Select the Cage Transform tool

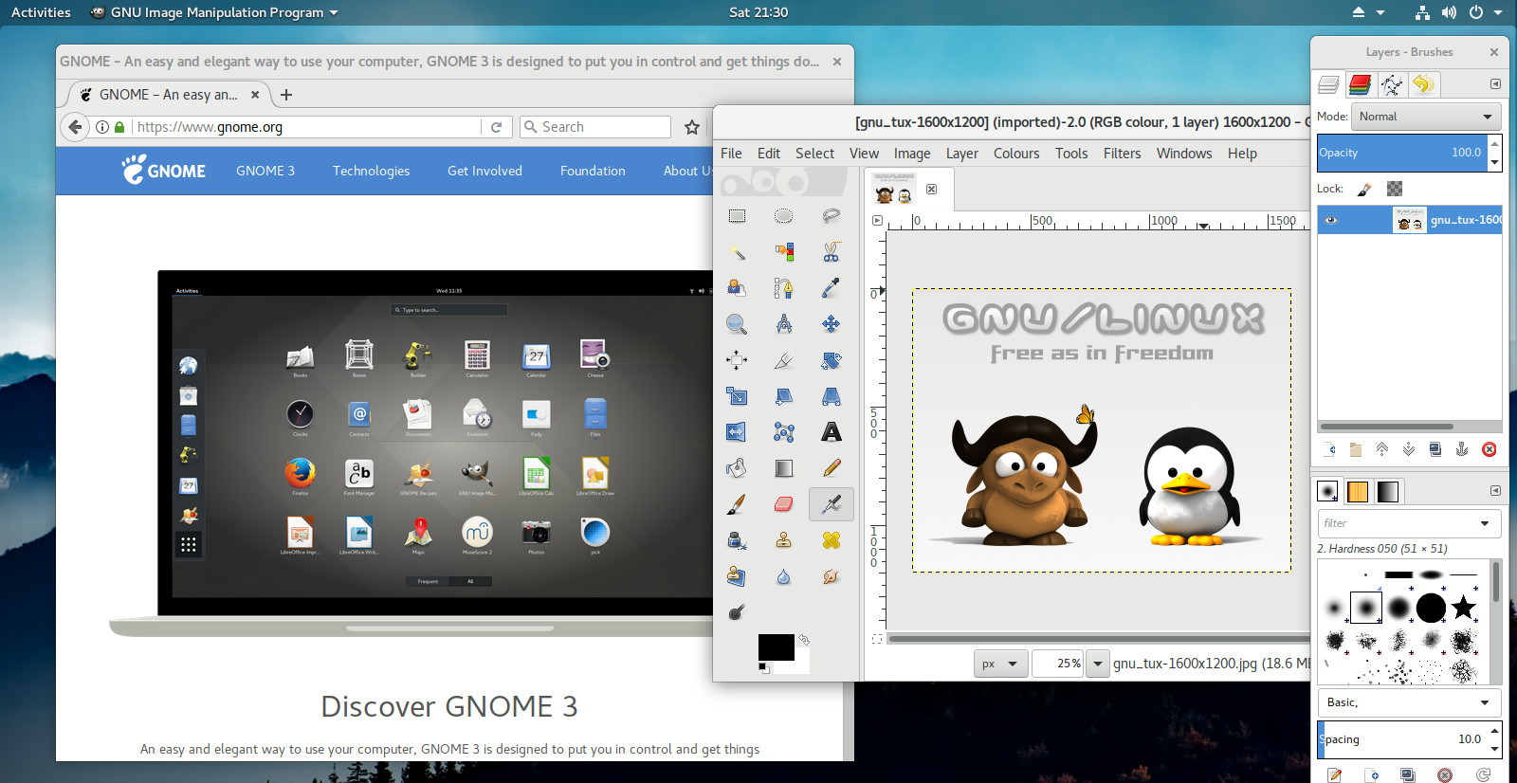(x=783, y=432)
